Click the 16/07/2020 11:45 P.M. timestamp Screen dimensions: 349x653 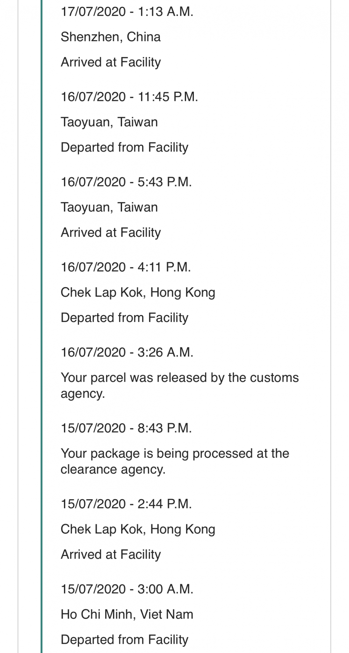coord(129,97)
